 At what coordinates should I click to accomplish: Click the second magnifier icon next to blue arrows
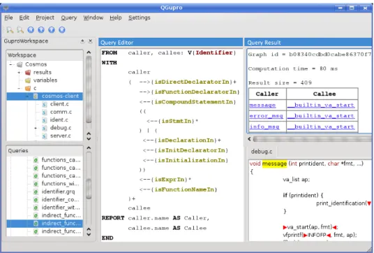[x=20, y=30]
